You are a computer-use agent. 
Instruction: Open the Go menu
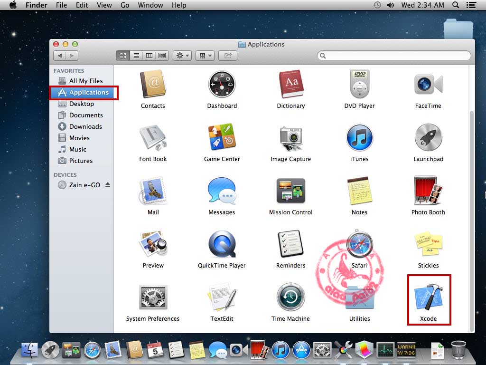click(125, 5)
